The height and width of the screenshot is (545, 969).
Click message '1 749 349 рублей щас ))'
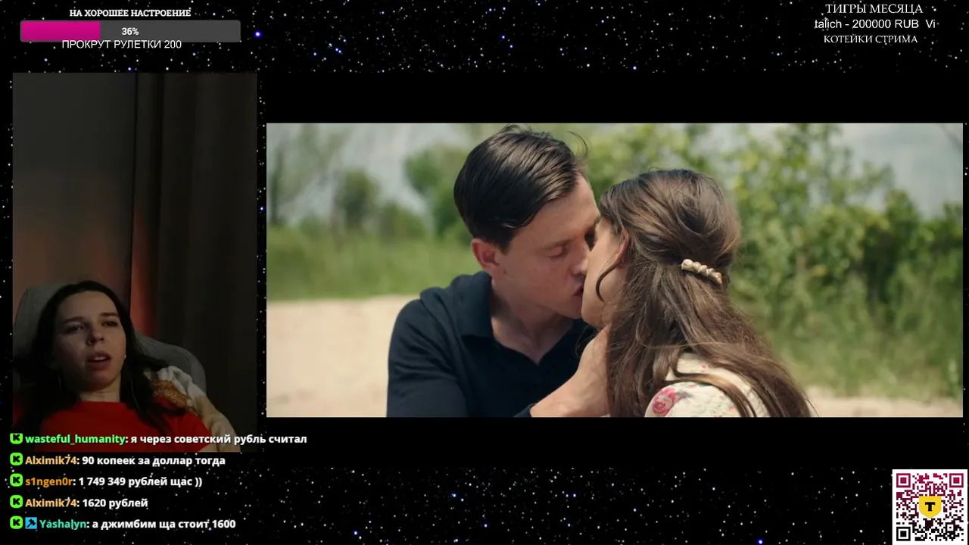point(140,481)
